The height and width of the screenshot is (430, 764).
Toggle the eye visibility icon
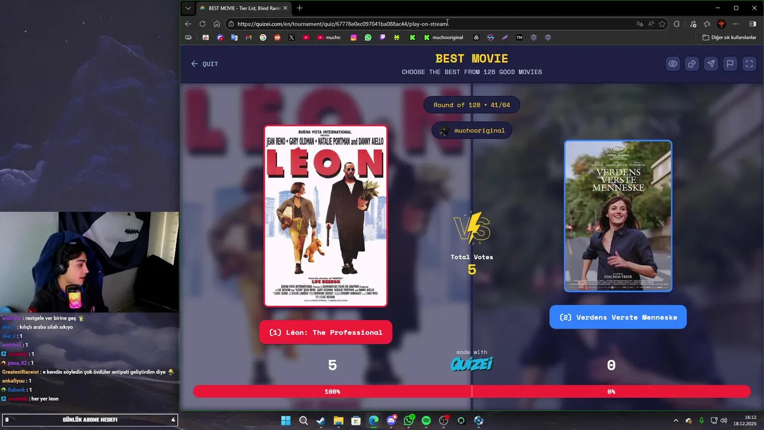pyautogui.click(x=673, y=64)
